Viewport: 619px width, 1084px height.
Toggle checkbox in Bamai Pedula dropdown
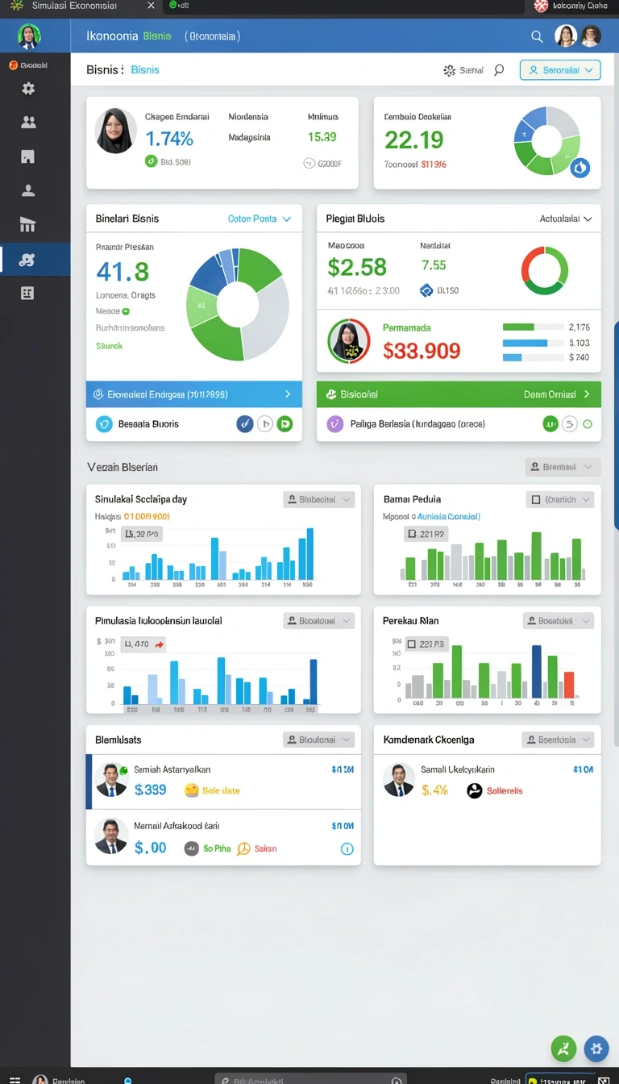(x=535, y=500)
